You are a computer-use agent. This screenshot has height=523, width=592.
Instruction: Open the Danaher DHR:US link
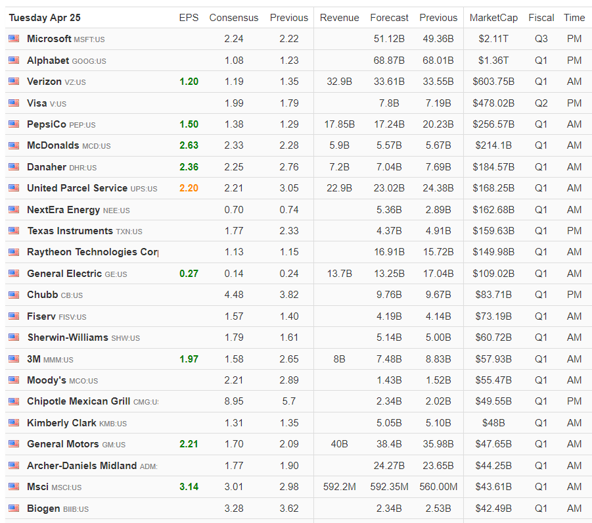(62, 167)
